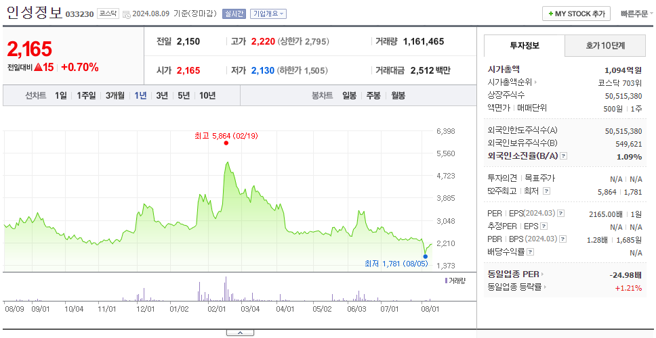Screen dimensions: 656x338
Task: Click the 거래량 value 1,161,465
Action: tap(424, 41)
